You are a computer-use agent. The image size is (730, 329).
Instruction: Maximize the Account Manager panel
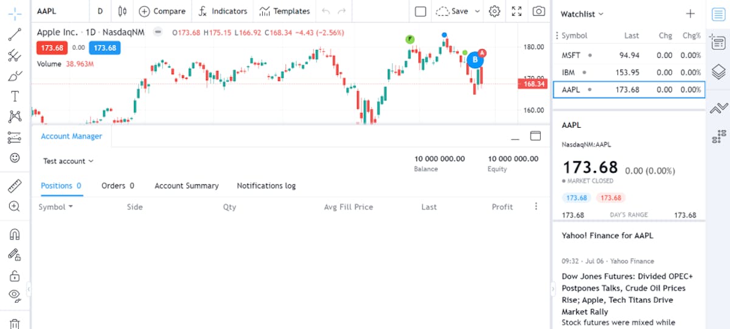(x=535, y=136)
